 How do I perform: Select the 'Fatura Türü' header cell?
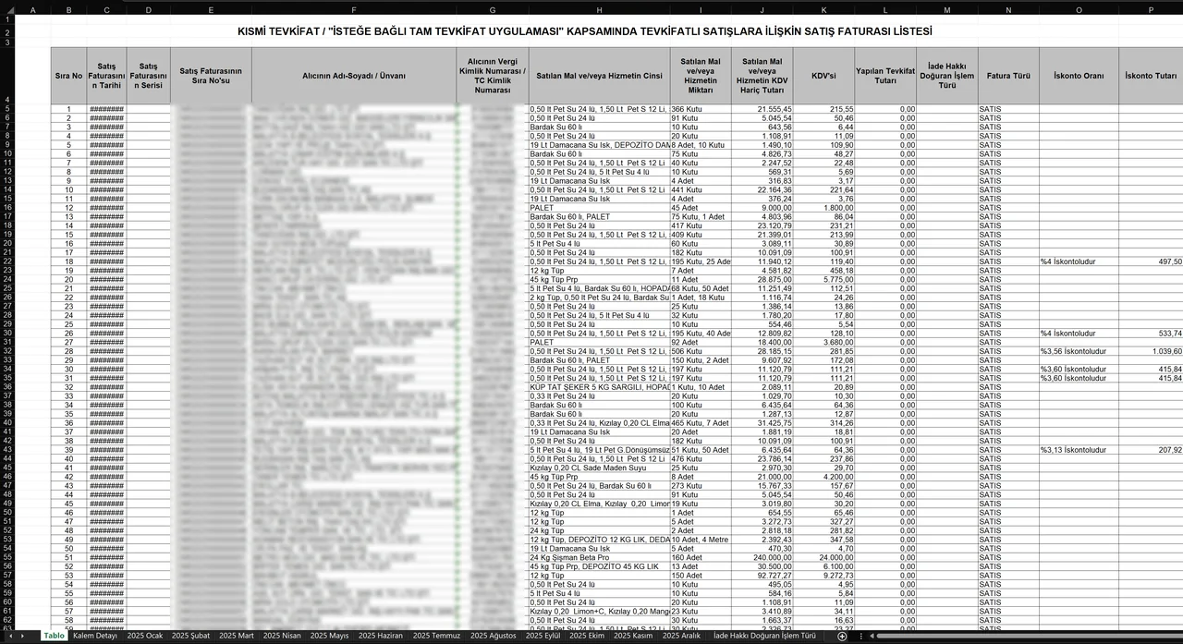(1008, 75)
